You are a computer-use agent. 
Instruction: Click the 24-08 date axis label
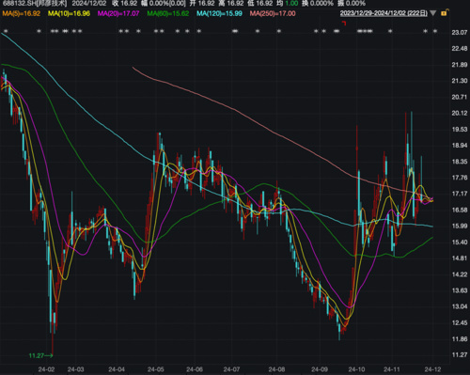pos(276,369)
